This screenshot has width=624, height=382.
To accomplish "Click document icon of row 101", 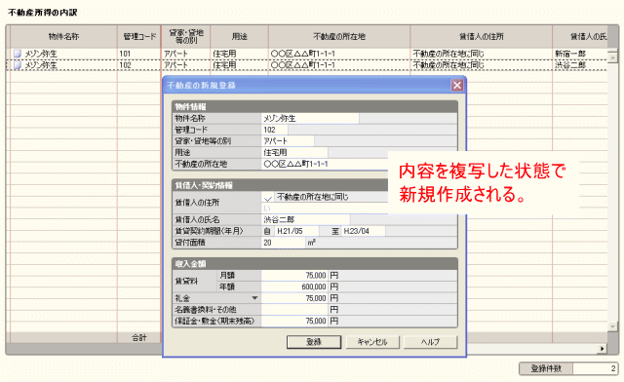I will pyautogui.click(x=18, y=54).
